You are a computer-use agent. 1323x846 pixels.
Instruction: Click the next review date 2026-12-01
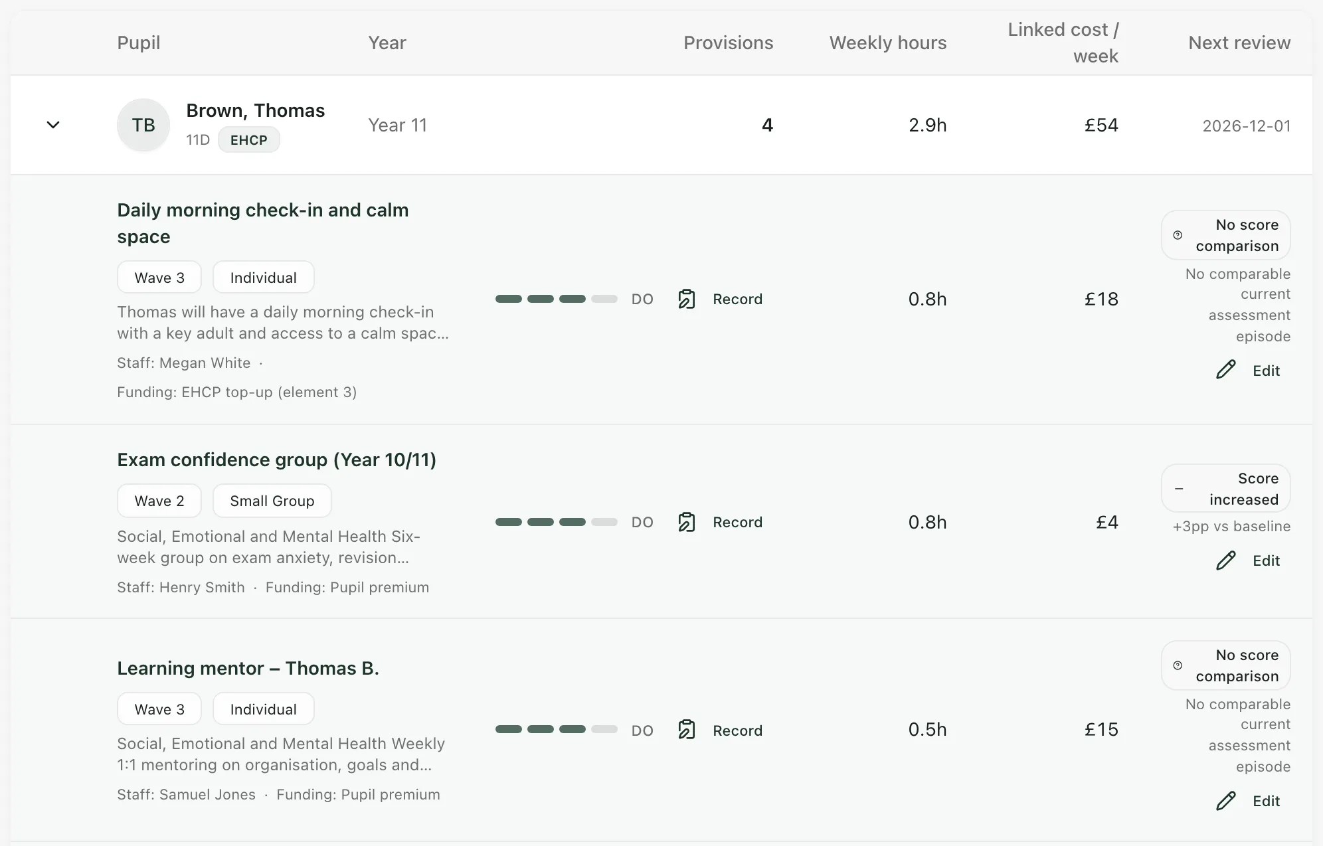[x=1247, y=126]
